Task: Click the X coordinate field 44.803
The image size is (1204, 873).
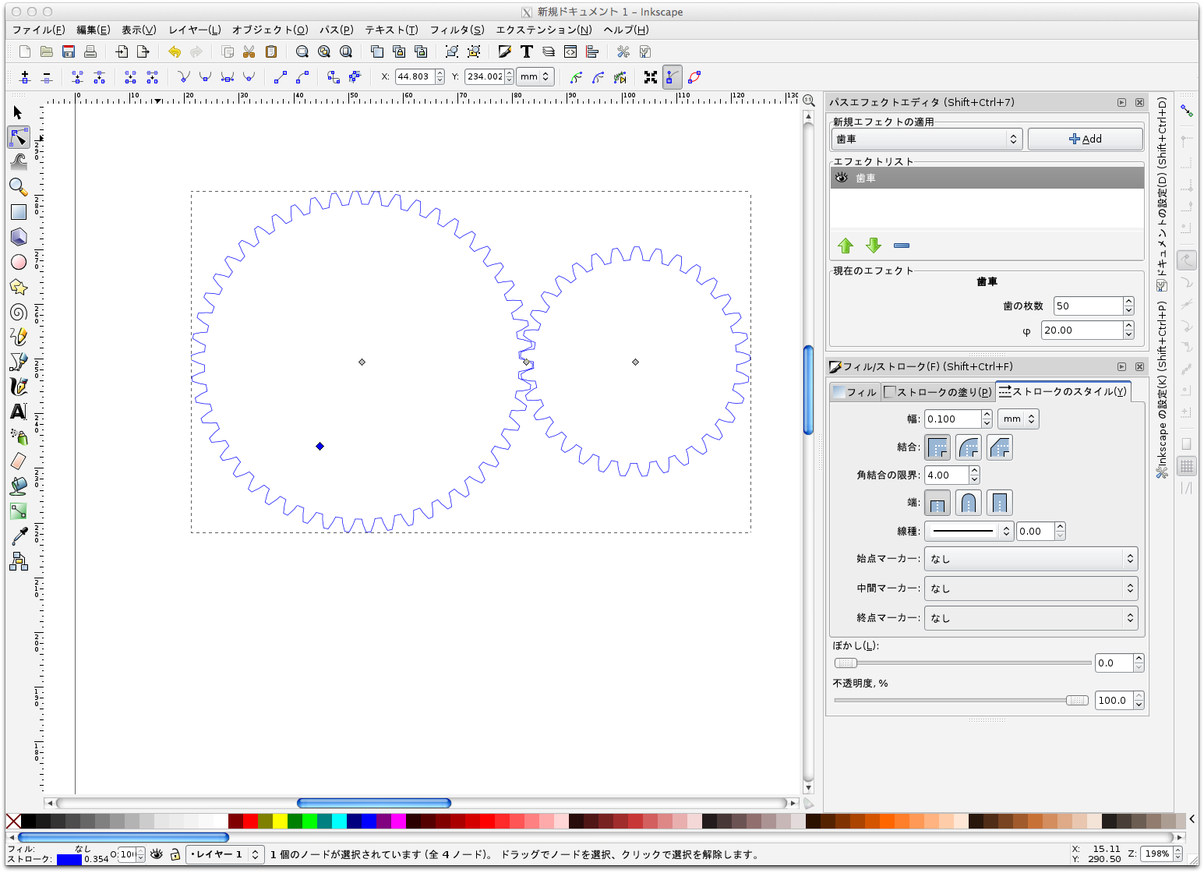Action: [415, 76]
